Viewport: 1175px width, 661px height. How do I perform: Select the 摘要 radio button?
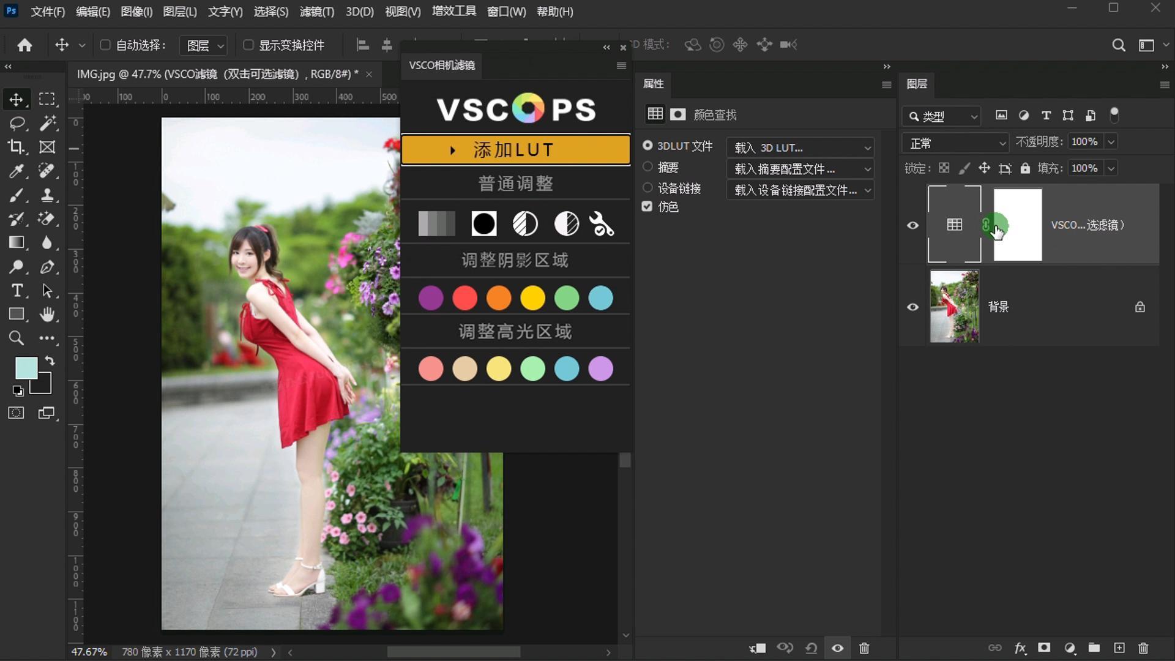point(647,166)
